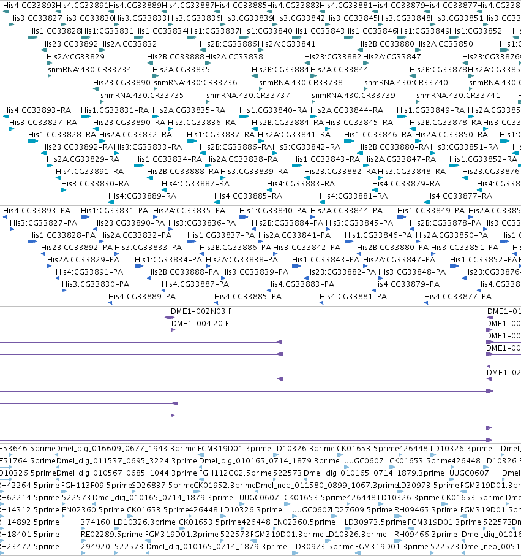Image resolution: width=521 pixels, height=556 pixels.
Task: Click the His1:CG33834-RA transcript arrow glyph
Action: tap(139, 166)
